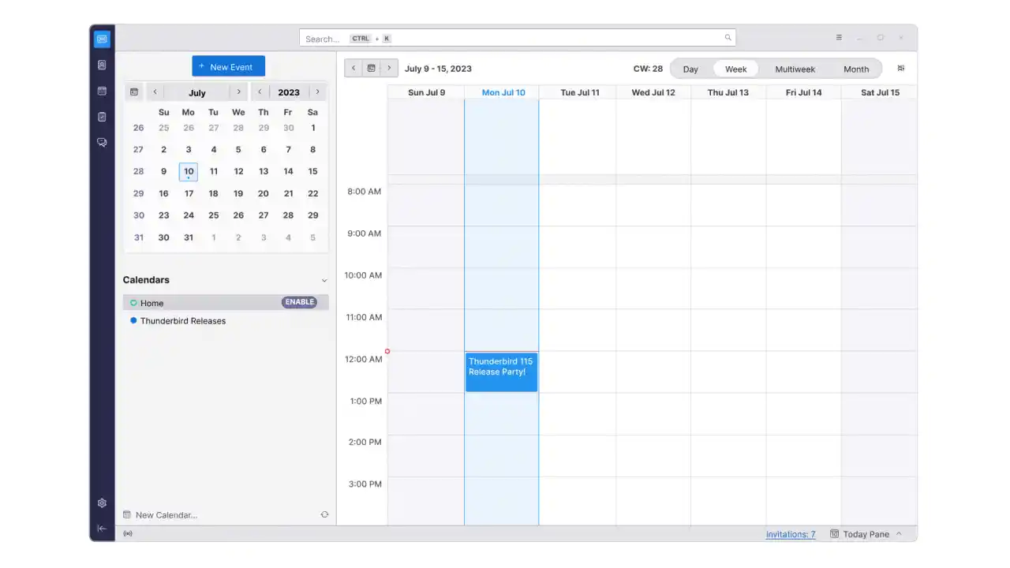Open Settings gear in the sidebar

pos(102,503)
